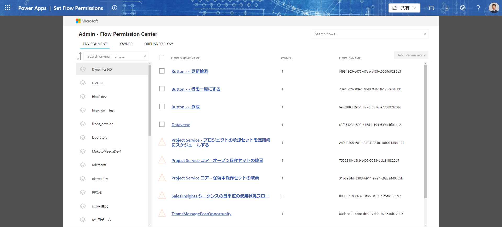Click layer icon beside F-ZERO
Viewport: 502px width, 227px height.
[x=83, y=83]
